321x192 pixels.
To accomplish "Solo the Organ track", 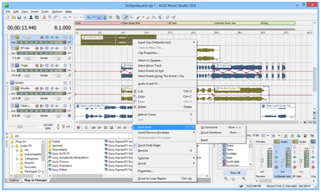I will (x=70, y=65).
